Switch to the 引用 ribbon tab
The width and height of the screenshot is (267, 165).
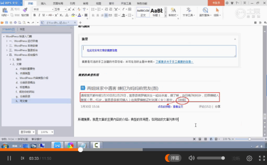click(x=72, y=4)
